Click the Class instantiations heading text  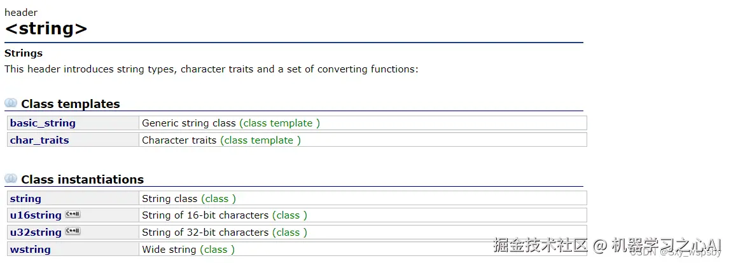[x=82, y=180]
